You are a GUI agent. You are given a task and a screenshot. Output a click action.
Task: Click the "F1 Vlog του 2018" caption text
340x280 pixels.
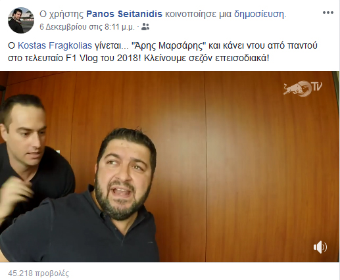point(101,58)
